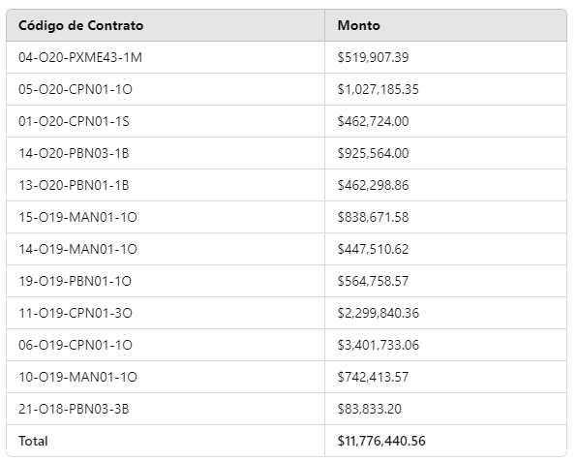Select contract 13-O20-PBN01-1B
Viewport: 577px width, 462px height.
(x=74, y=186)
